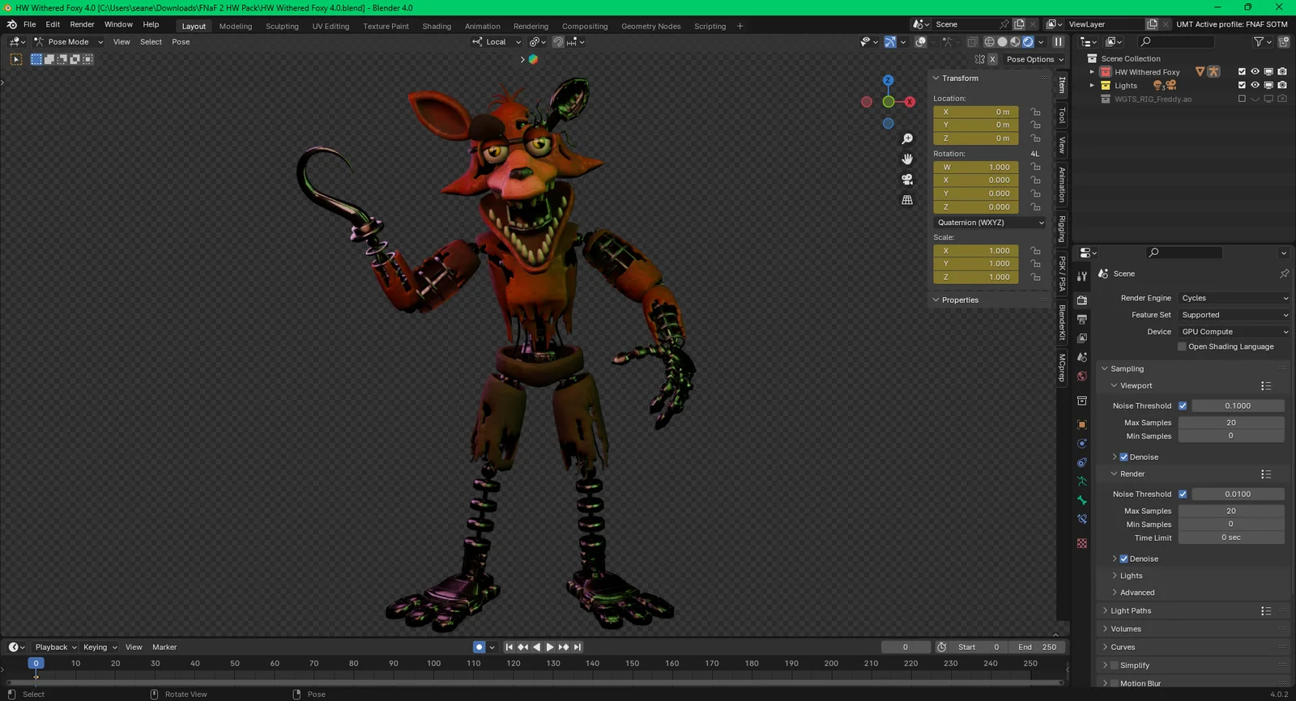Toggle Render Noise Threshold checkbox
Screen dimensions: 1296x701
1183,494
